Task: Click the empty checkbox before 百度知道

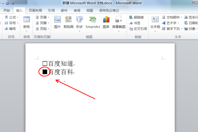Action: pyautogui.click(x=45, y=64)
